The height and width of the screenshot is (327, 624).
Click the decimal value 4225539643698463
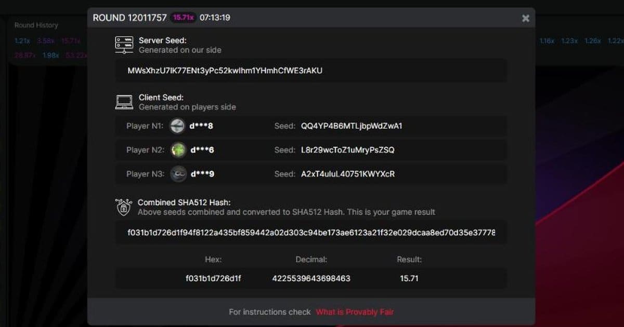(x=311, y=278)
